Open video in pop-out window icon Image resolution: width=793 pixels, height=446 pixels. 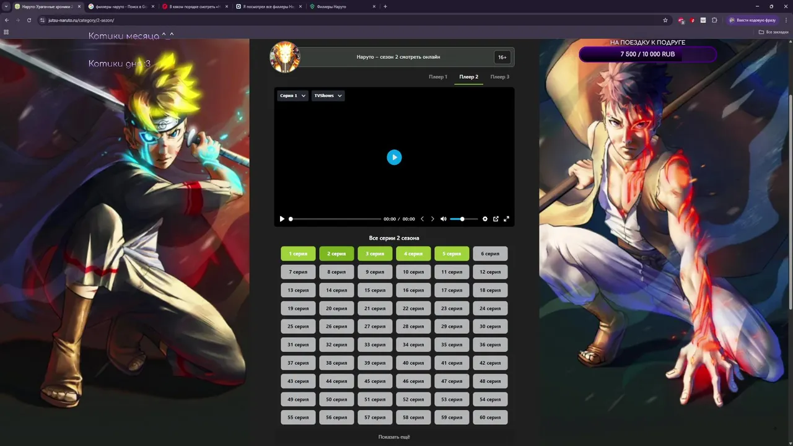click(x=496, y=219)
